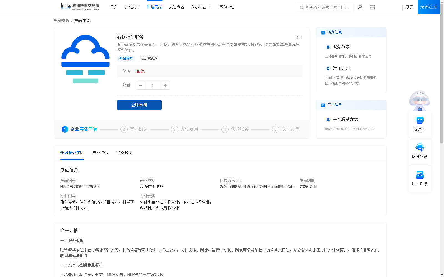The height and width of the screenshot is (277, 444).
Task: Click the view count eye icon
Action: [297, 37]
